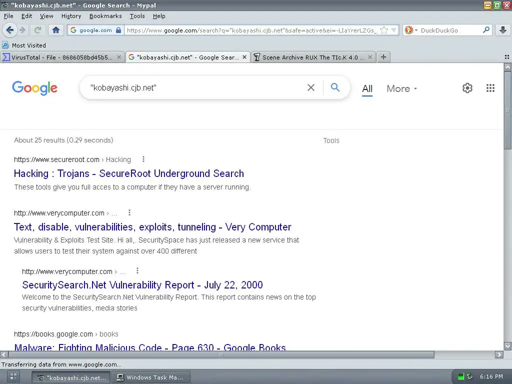Screen dimensions: 512x384
Task: Click the taskbar clock showing 6:16 PM
Action: (x=491, y=376)
